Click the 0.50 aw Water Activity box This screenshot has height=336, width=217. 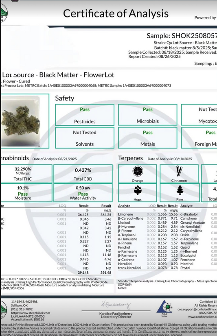[x=83, y=193]
